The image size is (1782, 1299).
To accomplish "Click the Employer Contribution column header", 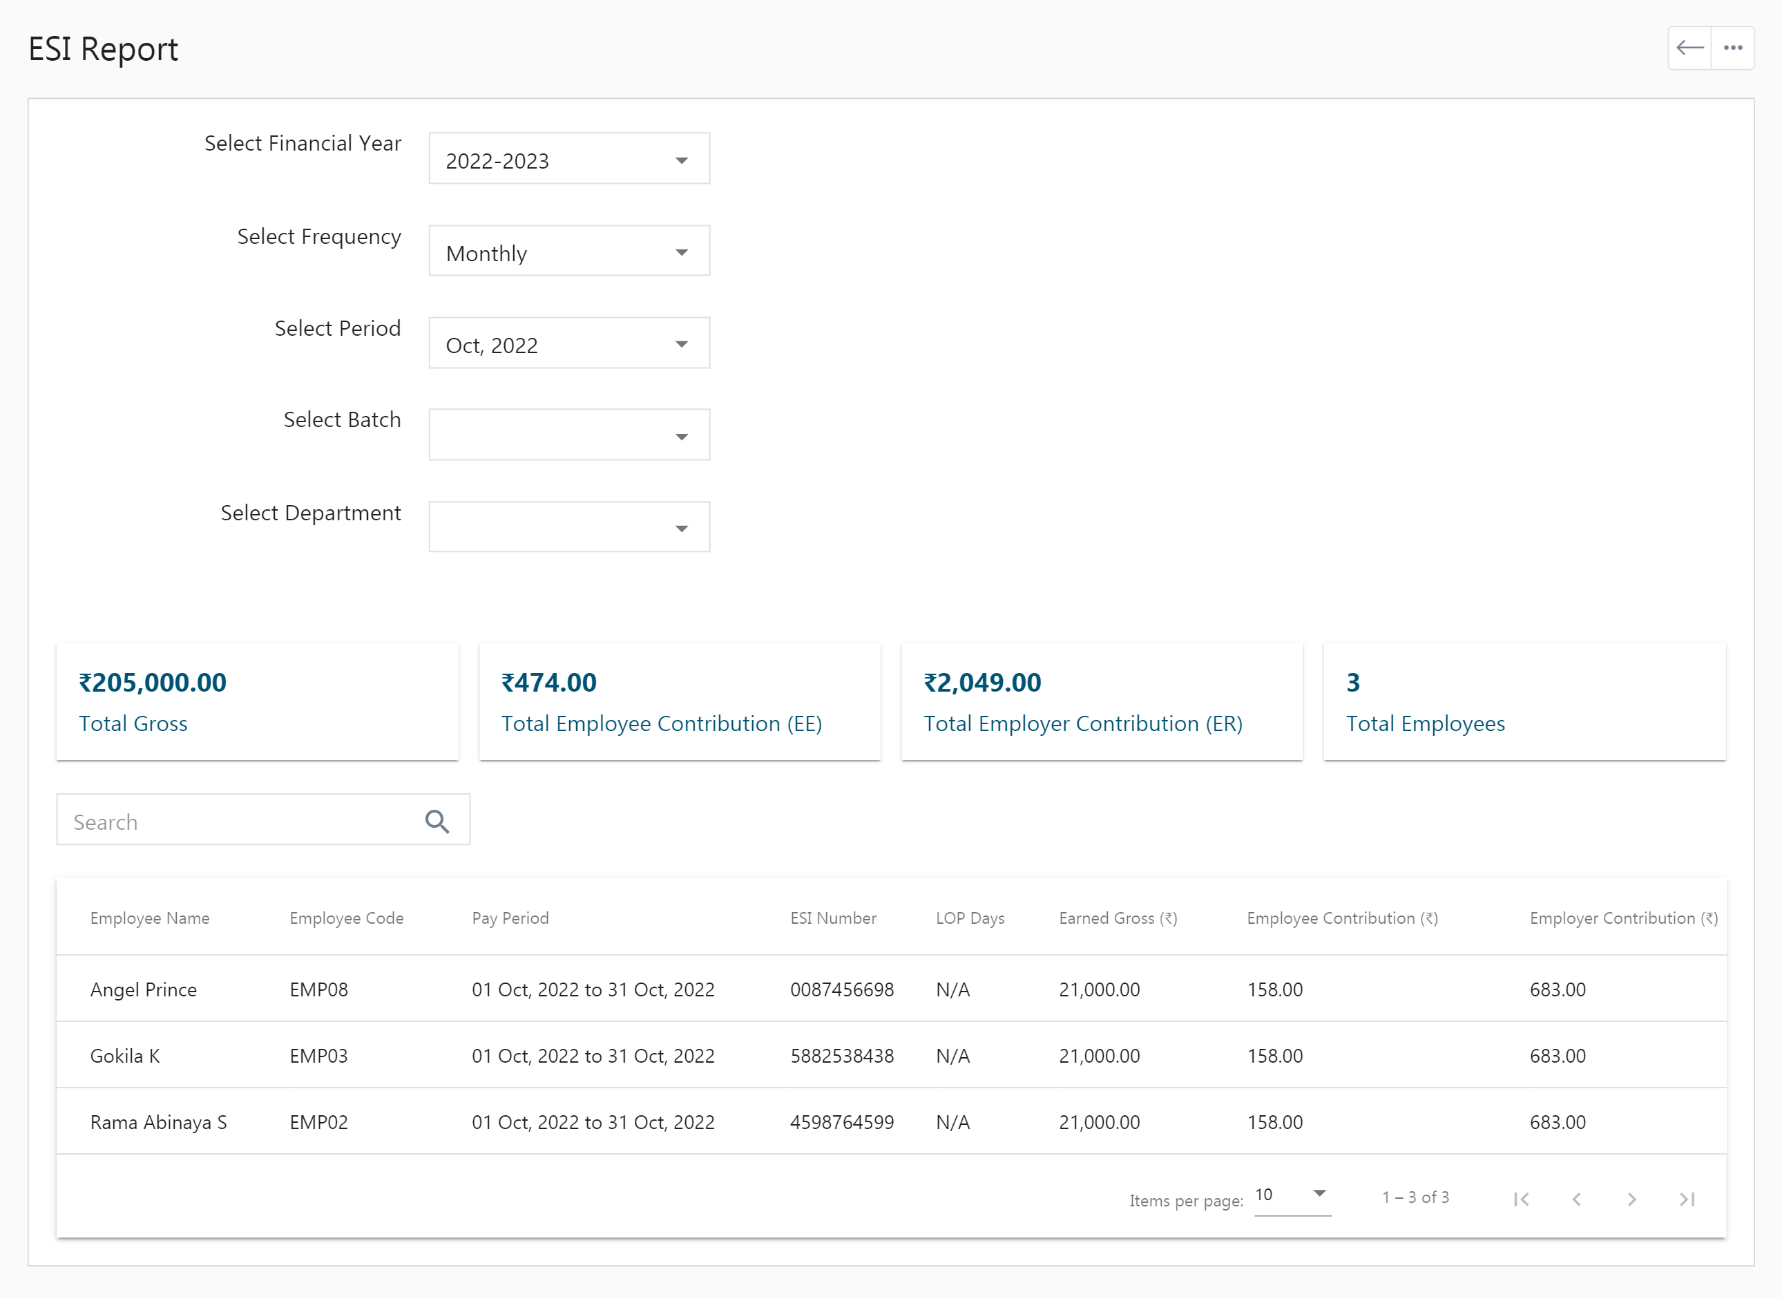I will coord(1624,918).
